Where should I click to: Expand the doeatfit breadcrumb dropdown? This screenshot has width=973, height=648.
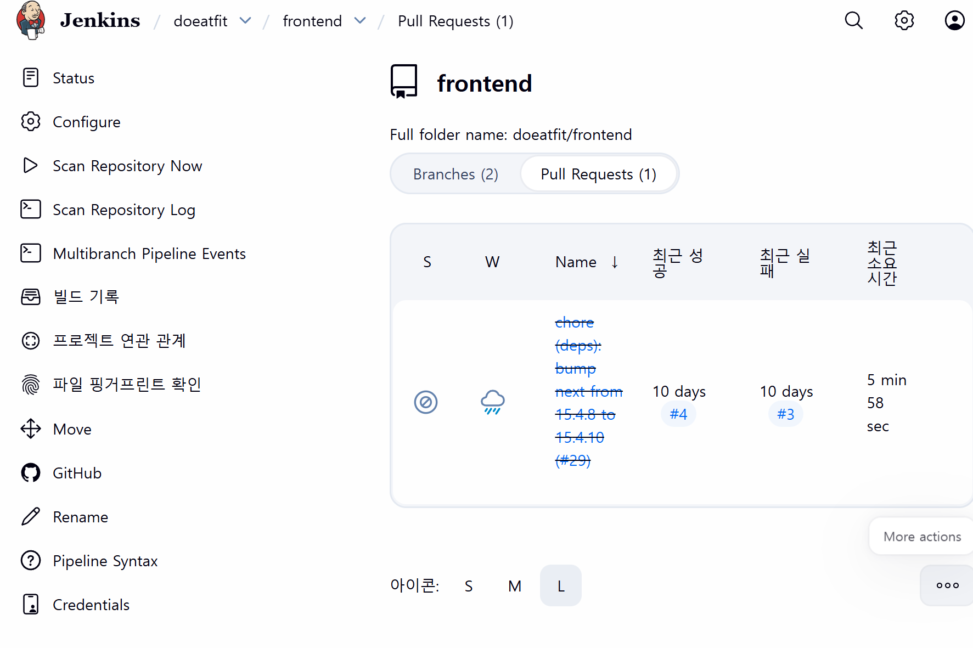coord(245,21)
